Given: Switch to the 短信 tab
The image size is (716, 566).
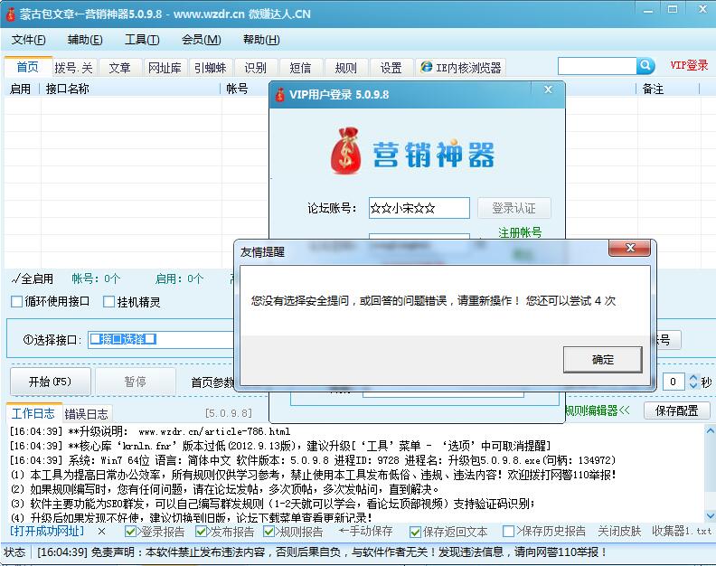Looking at the screenshot, I should (x=301, y=68).
